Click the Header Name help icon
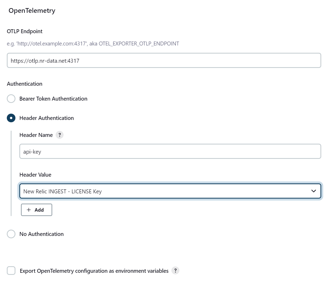This screenshot has width=333, height=284. 60,135
